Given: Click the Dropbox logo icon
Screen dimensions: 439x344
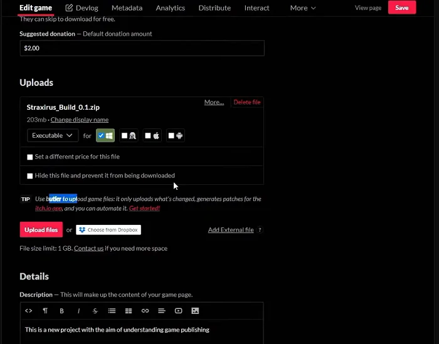Looking at the screenshot, I should pos(82,229).
